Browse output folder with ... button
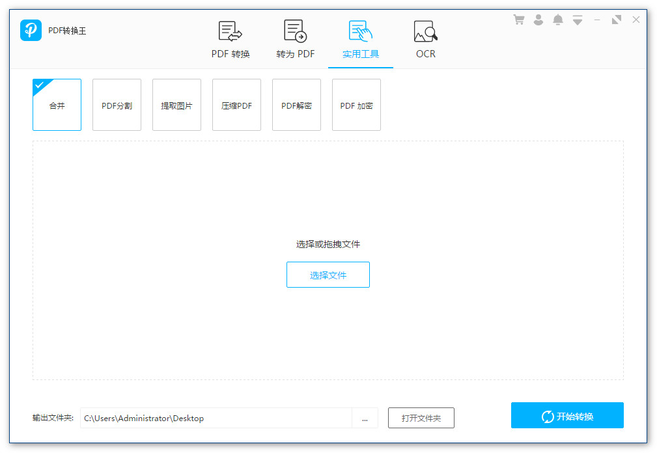Image resolution: width=657 pixels, height=453 pixels. pos(365,418)
